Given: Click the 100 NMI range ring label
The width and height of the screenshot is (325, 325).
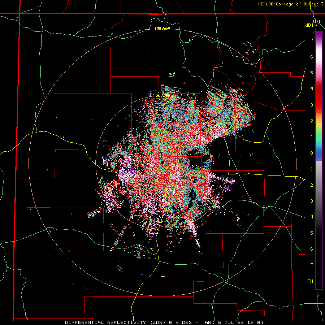Looking at the screenshot, I should point(162,29).
